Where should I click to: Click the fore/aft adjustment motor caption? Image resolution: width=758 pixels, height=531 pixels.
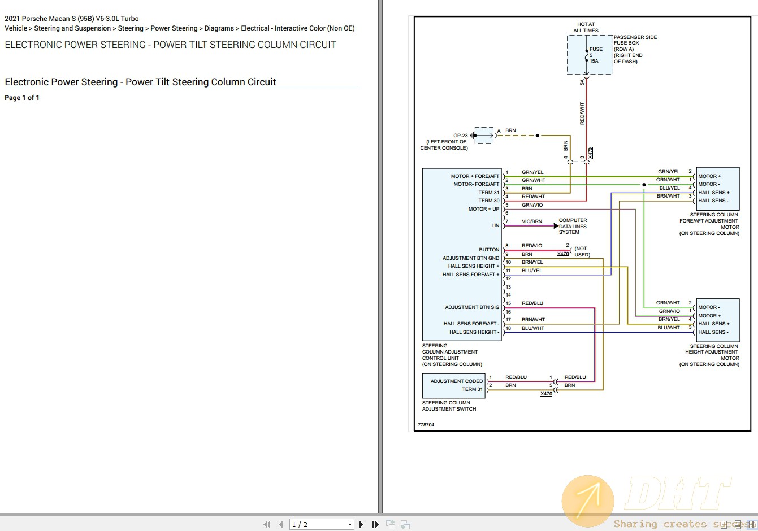coord(709,224)
